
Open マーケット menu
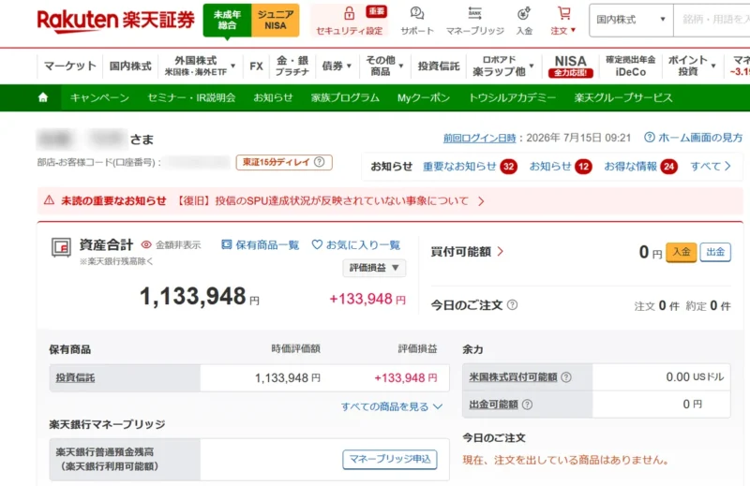coord(70,66)
